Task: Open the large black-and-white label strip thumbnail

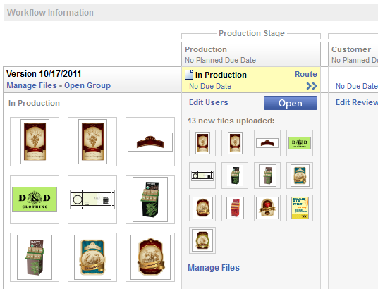Action: [92, 199]
